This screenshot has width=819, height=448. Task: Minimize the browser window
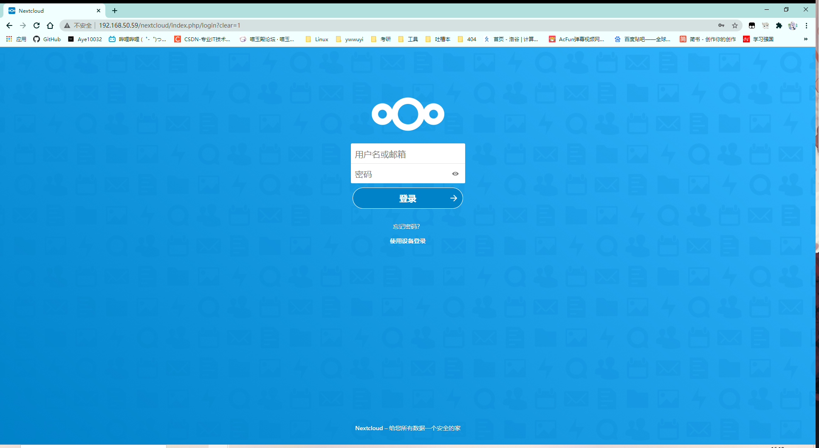(x=767, y=9)
